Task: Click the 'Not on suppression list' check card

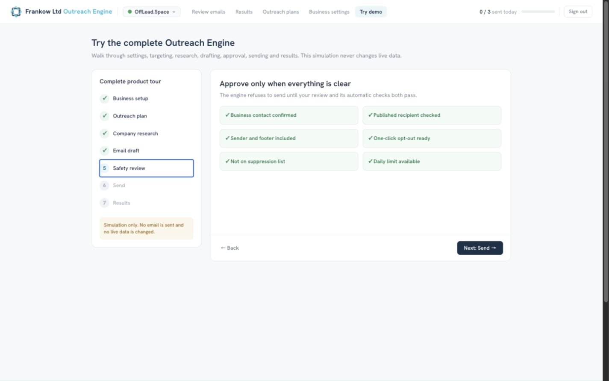Action: 289,161
